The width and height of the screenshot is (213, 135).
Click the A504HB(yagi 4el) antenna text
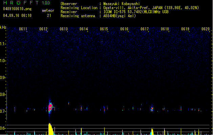pos(120,16)
